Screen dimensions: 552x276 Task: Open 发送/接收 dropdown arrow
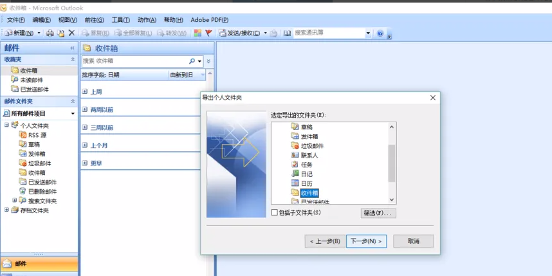[266, 33]
